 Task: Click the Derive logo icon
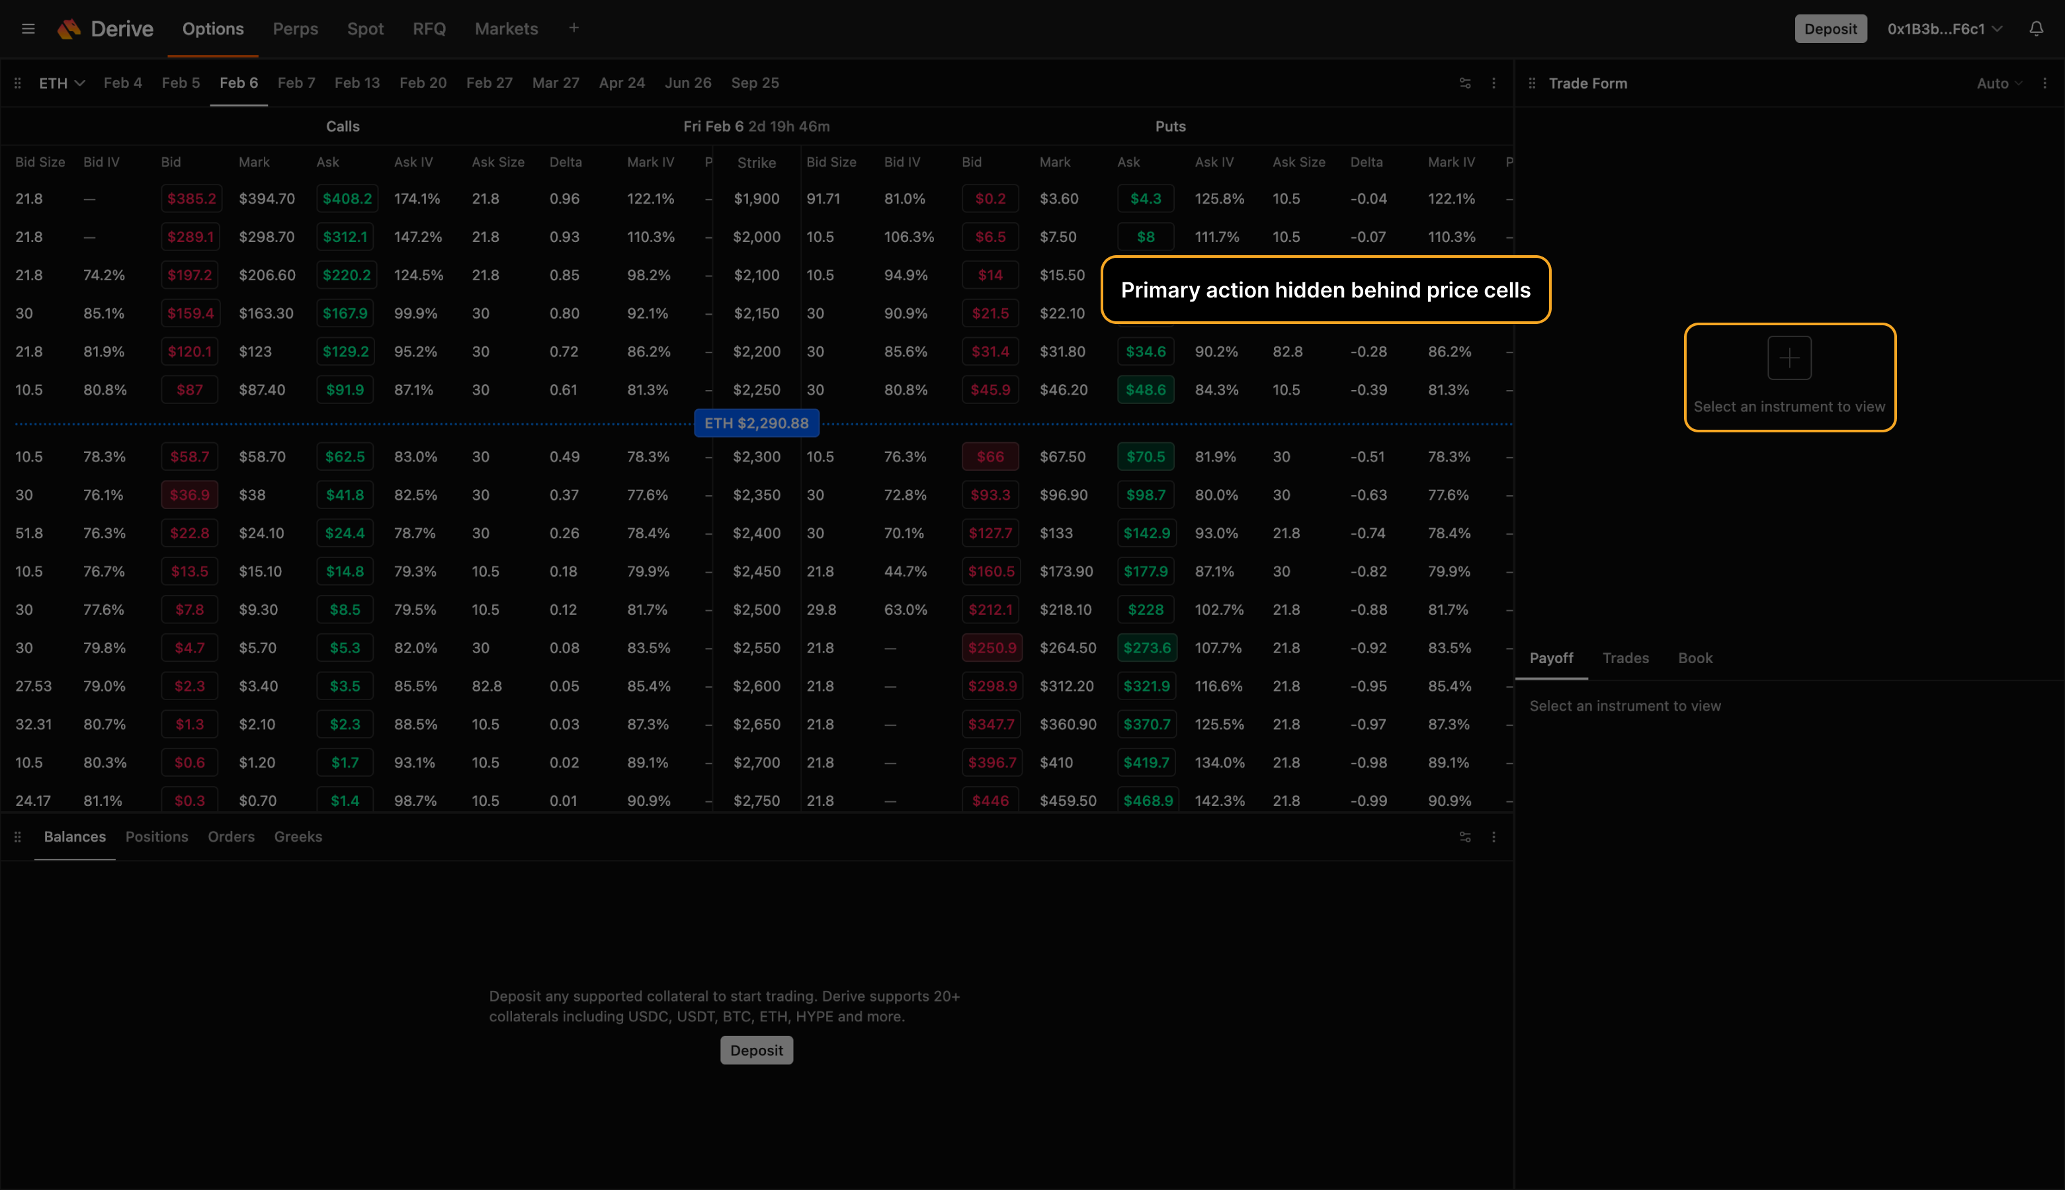click(69, 28)
